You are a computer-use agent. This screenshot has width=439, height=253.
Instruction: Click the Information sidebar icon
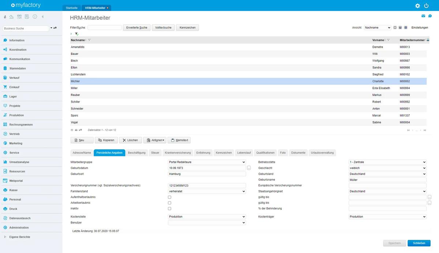5,40
